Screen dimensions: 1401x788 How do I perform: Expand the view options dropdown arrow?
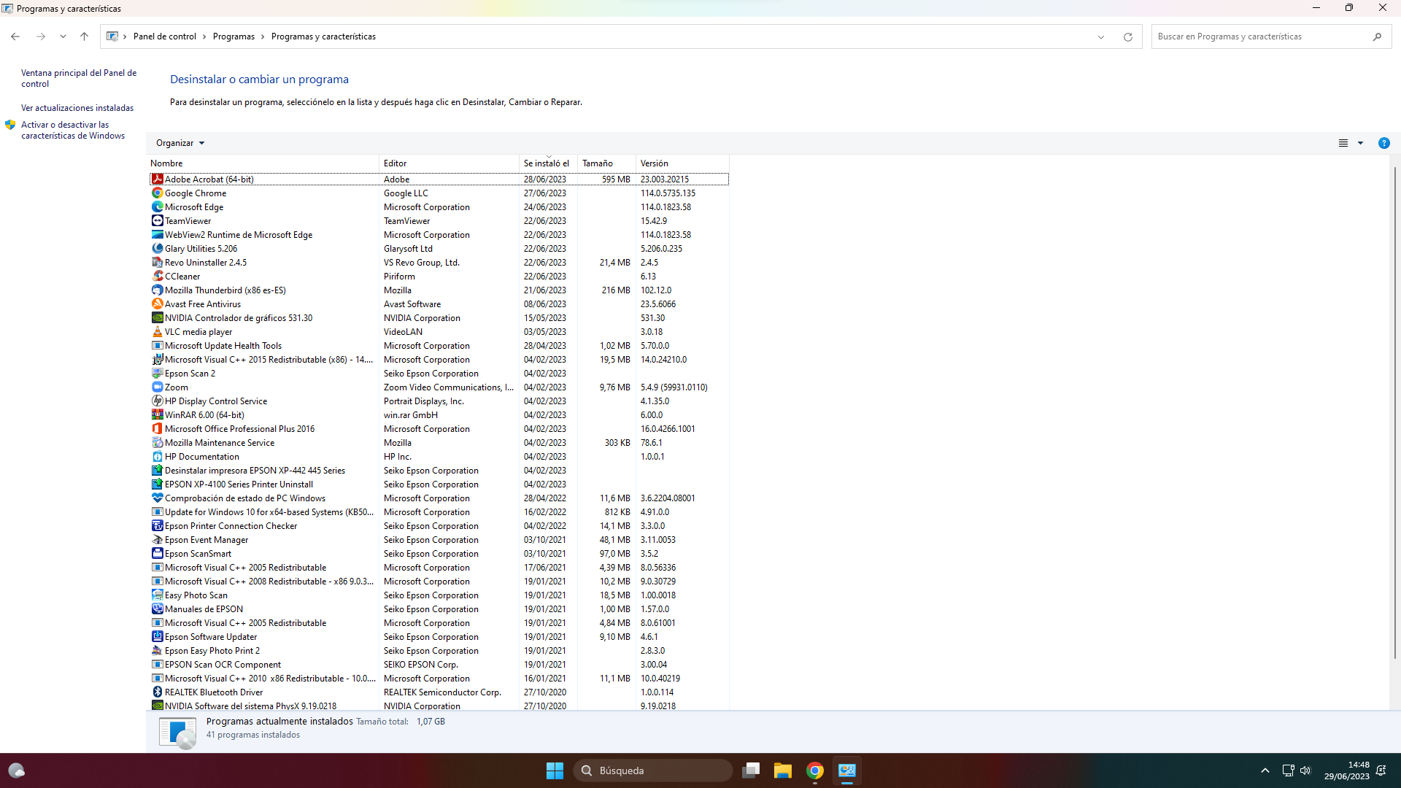(x=1360, y=143)
